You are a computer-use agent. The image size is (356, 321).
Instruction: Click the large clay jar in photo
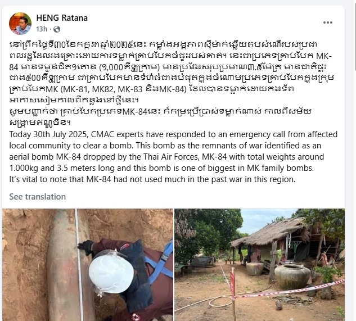pos(292,277)
